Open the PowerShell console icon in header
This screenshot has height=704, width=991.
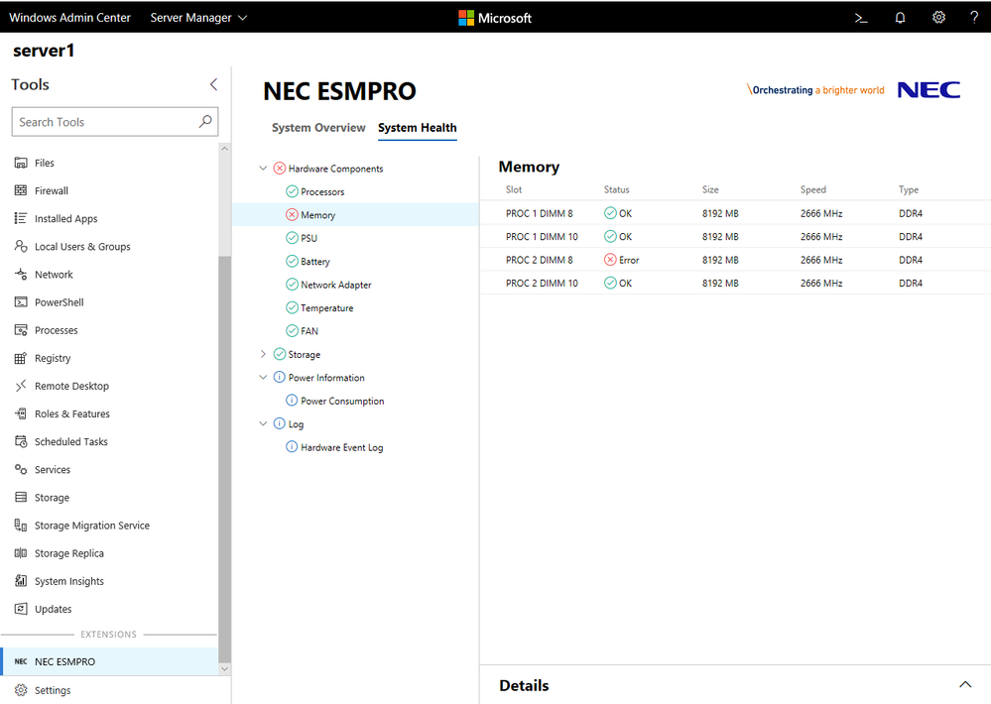861,18
